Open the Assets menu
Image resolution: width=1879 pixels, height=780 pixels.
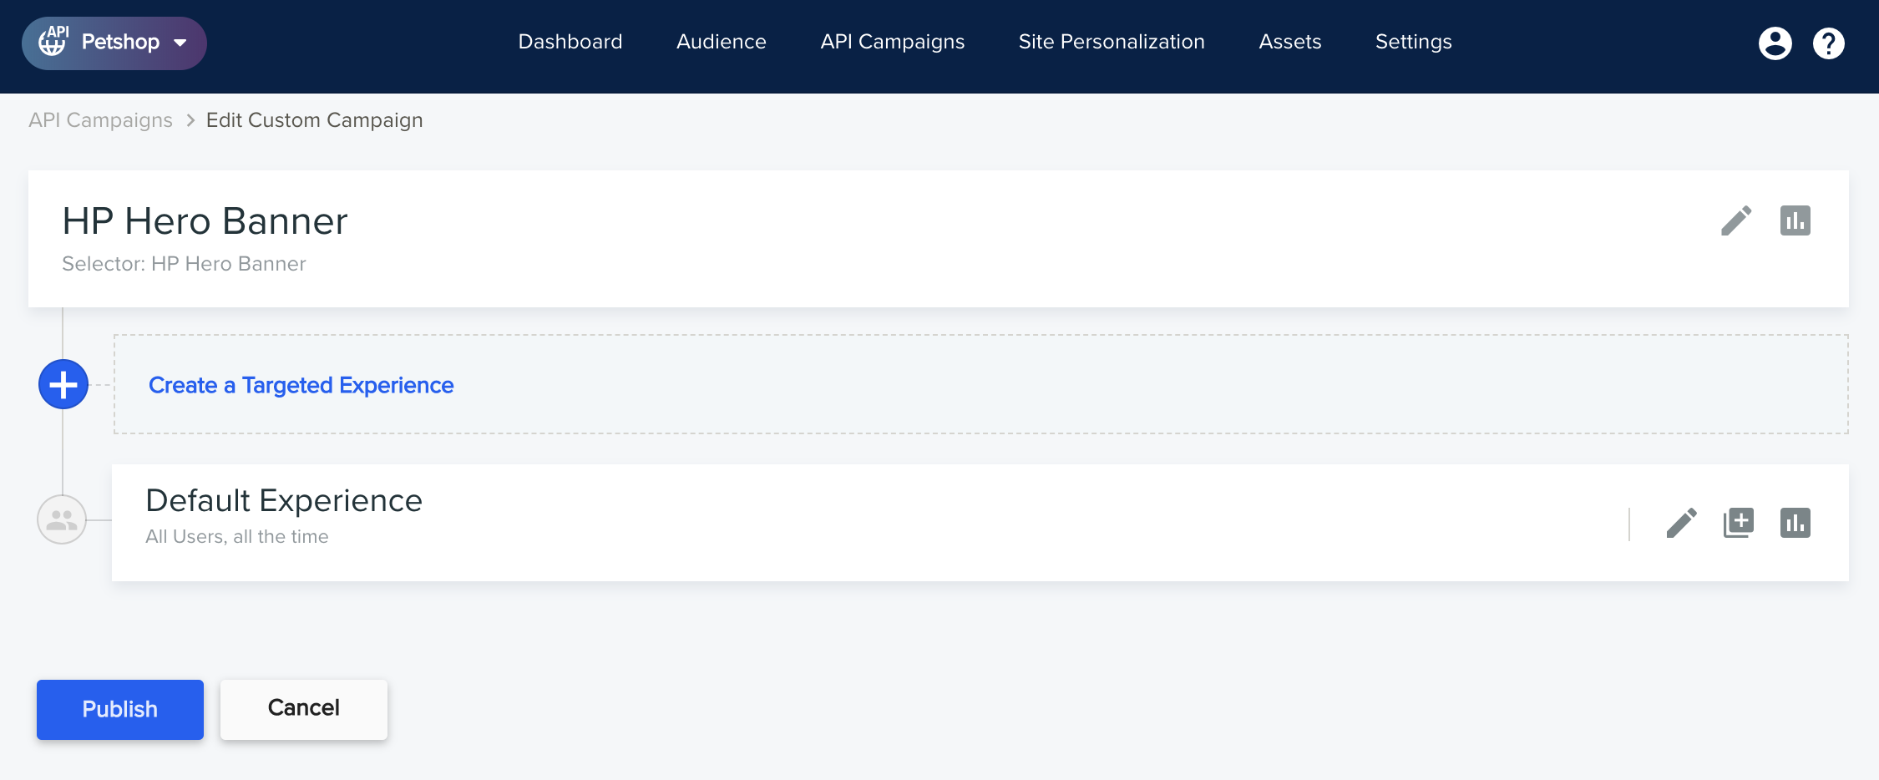click(1290, 42)
